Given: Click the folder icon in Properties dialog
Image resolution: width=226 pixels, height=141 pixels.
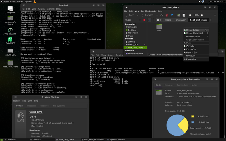Looking at the screenshot, I should tap(159, 92).
